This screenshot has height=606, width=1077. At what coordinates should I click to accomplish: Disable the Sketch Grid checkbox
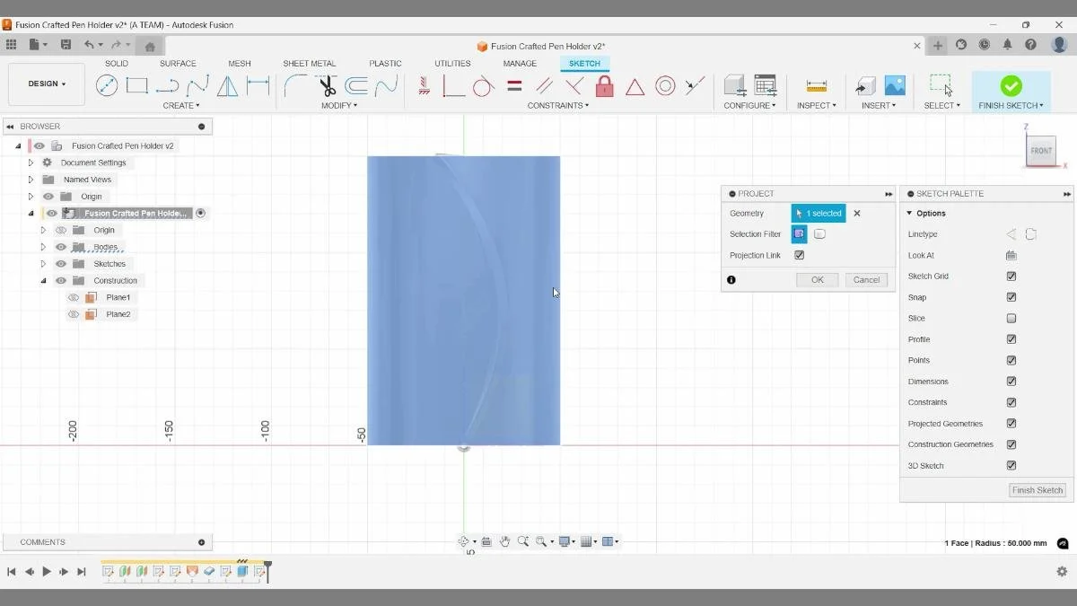1011,276
